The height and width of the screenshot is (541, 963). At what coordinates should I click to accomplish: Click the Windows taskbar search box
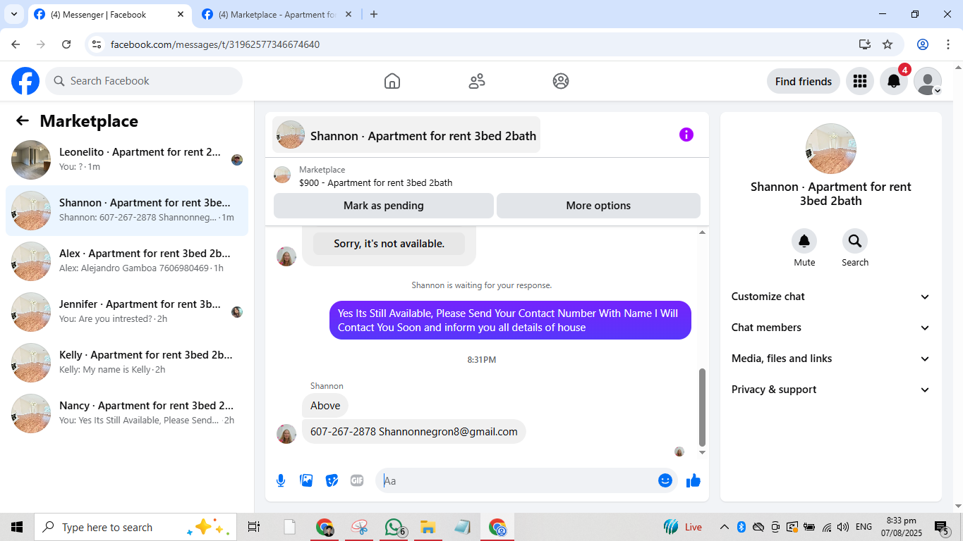tap(134, 527)
